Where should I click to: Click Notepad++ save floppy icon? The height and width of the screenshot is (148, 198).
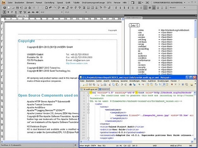[90, 85]
